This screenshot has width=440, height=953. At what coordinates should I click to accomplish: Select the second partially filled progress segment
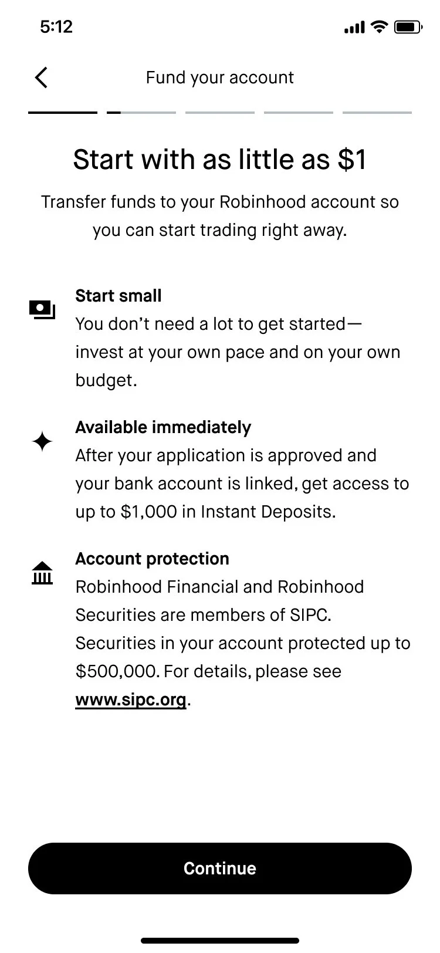pos(141,112)
